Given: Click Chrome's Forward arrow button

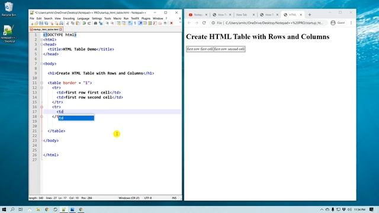Looking at the screenshot, I should click(x=197, y=22).
